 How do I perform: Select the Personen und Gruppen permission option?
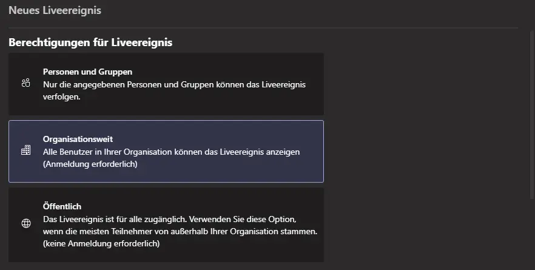coord(166,84)
